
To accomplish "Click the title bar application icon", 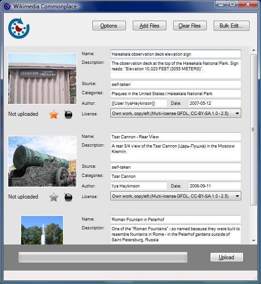I will [x=7, y=6].
